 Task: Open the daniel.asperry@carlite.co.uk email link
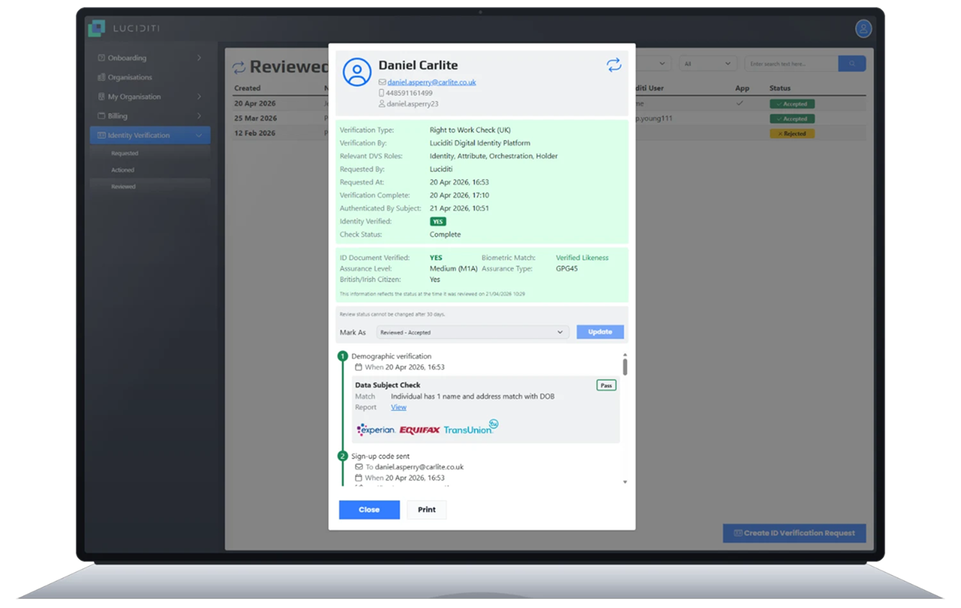432,82
